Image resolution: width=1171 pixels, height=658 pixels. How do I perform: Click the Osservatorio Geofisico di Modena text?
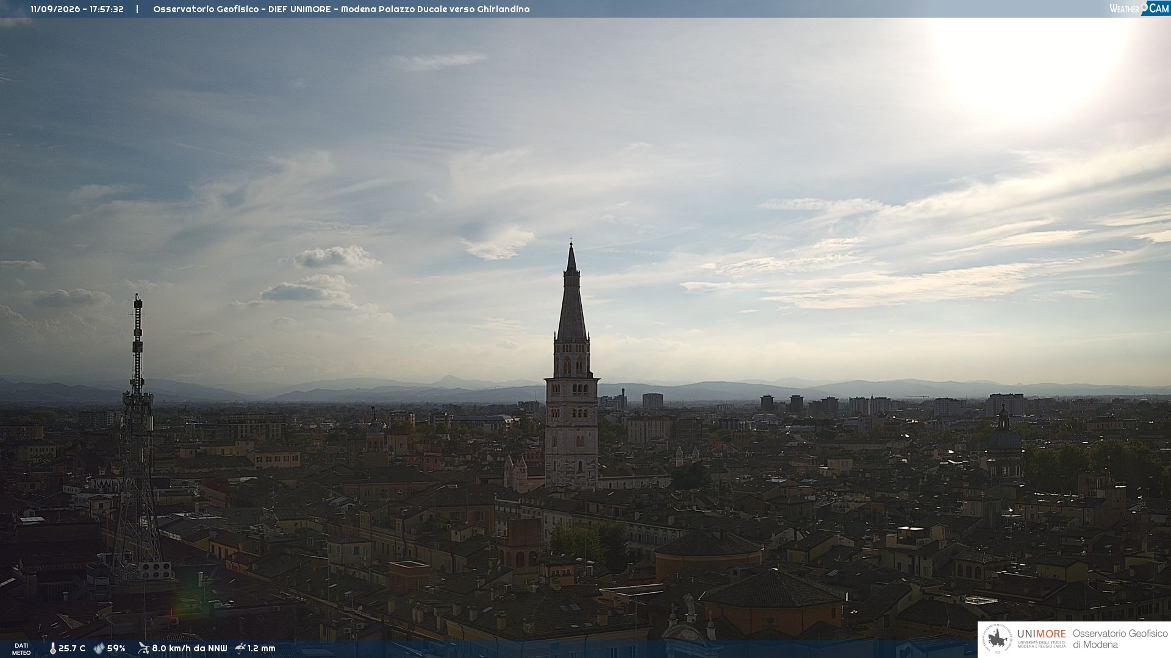[x=1120, y=639]
